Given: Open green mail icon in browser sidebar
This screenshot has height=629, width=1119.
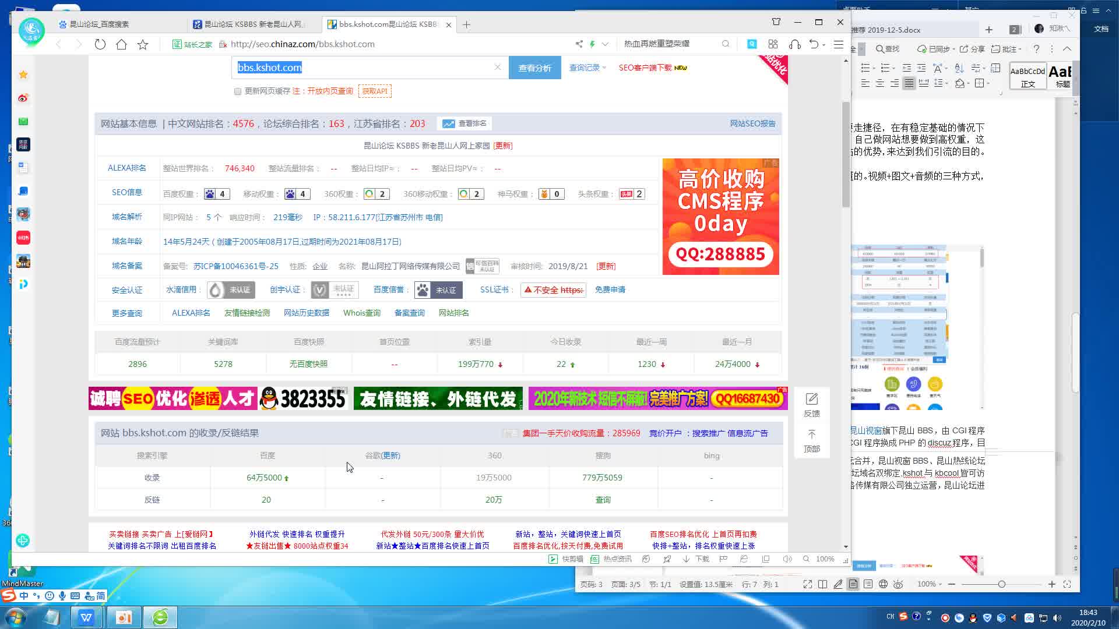Looking at the screenshot, I should point(23,121).
